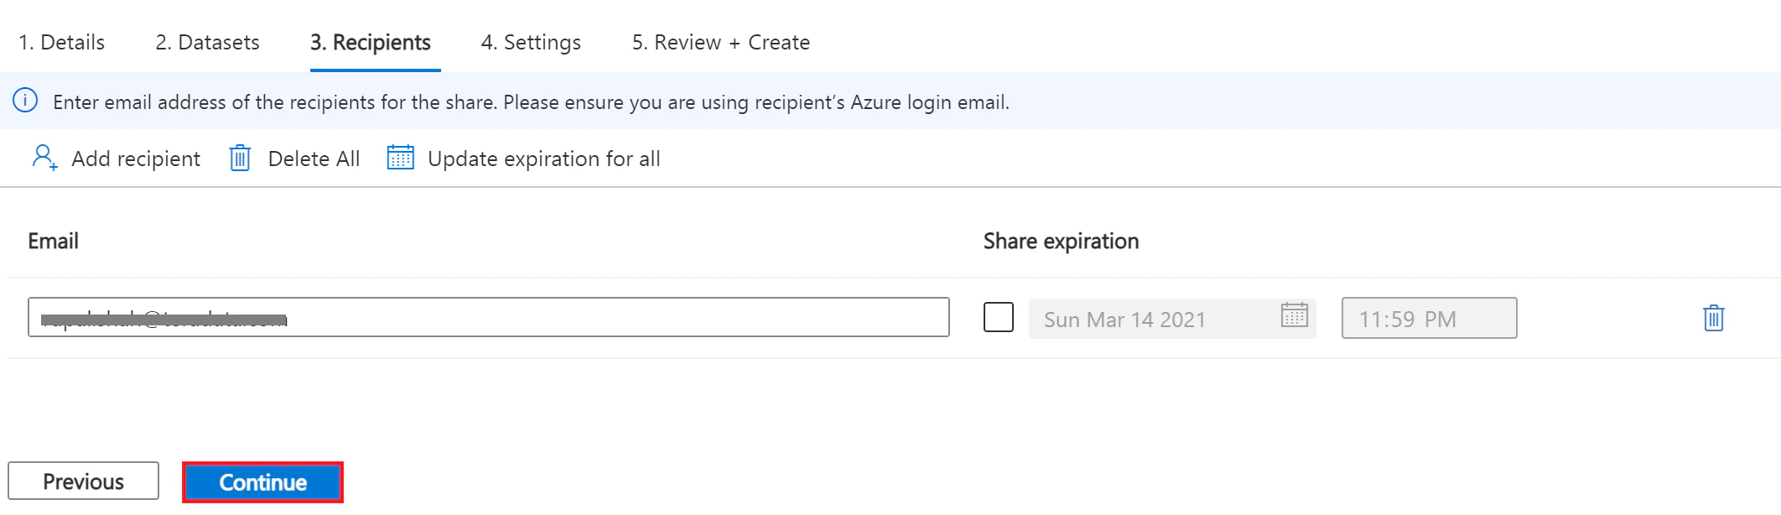Click the blue information icon in banner
The width and height of the screenshot is (1781, 515).
[25, 101]
